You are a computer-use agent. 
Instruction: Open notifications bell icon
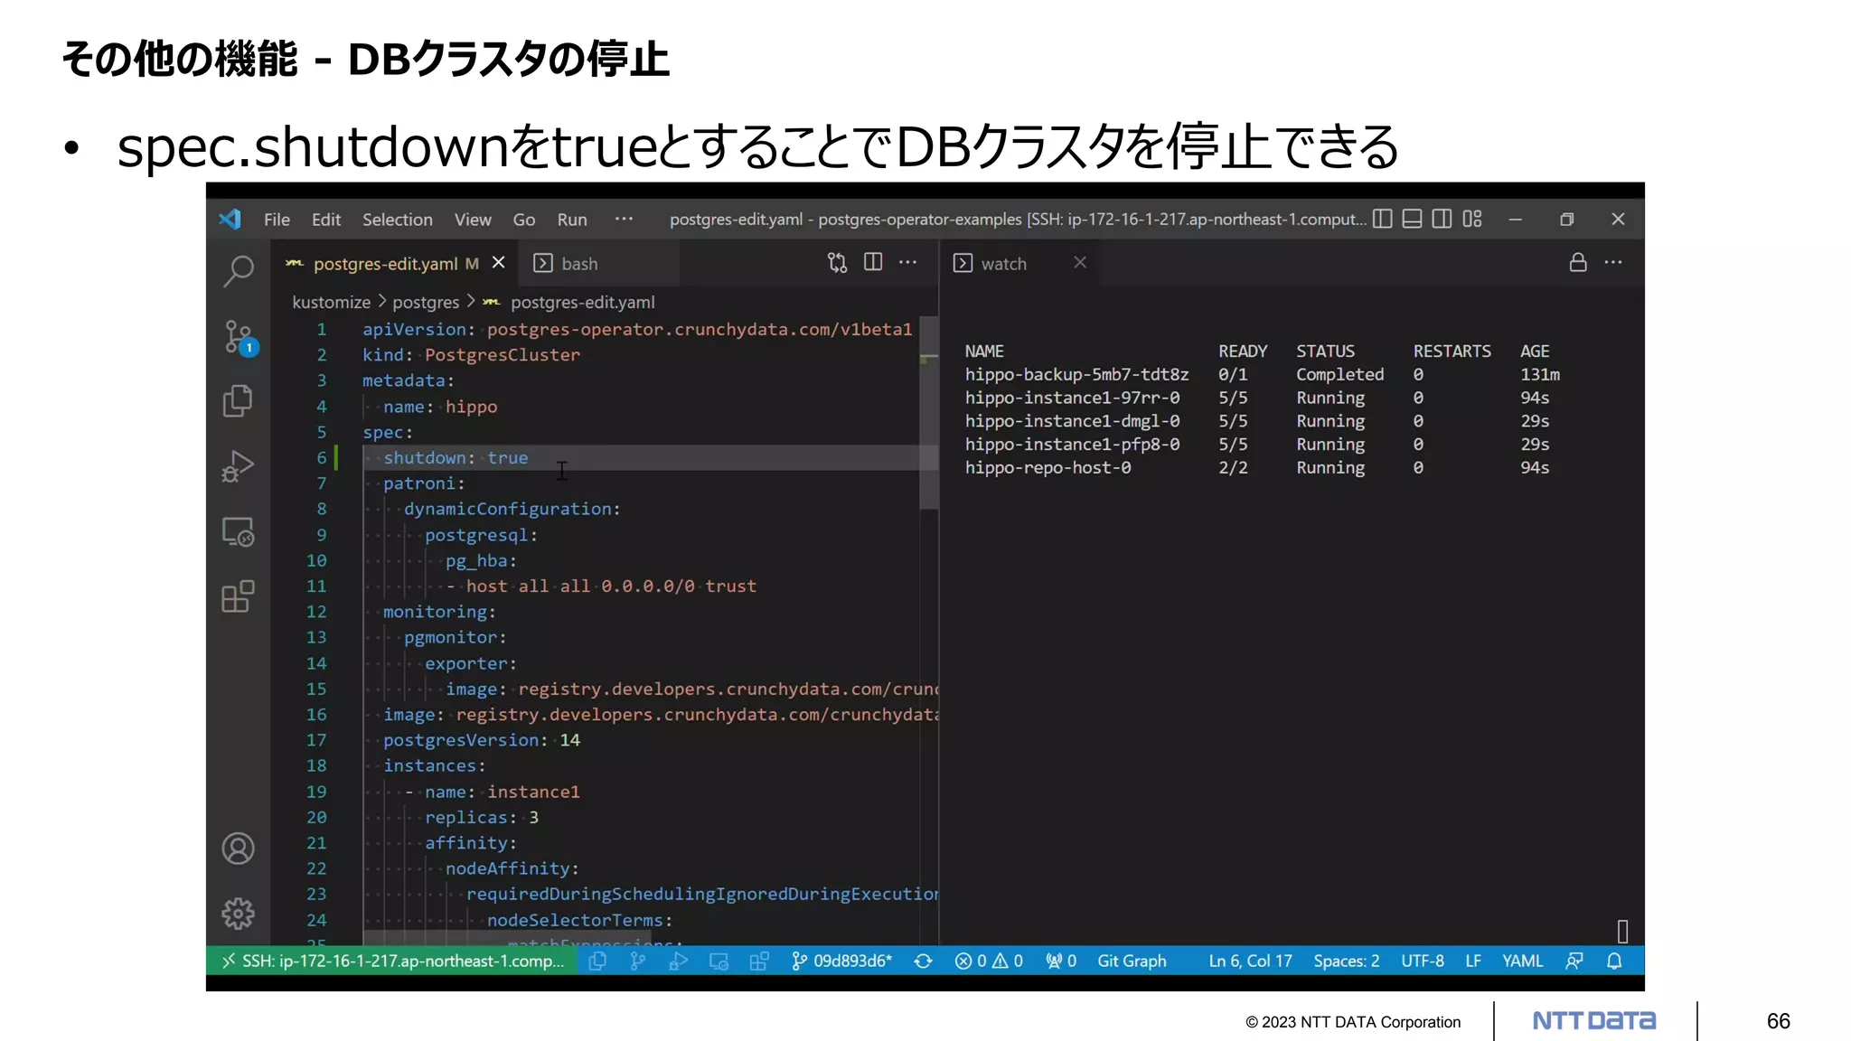[x=1614, y=961]
